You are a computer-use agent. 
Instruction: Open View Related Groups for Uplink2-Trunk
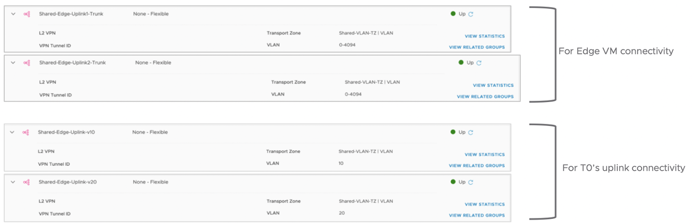[x=485, y=97]
